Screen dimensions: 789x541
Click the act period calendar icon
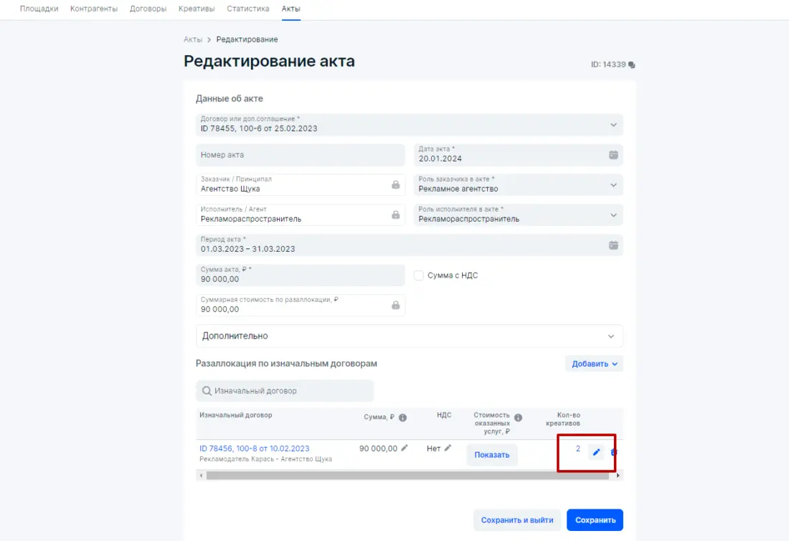[x=613, y=245]
